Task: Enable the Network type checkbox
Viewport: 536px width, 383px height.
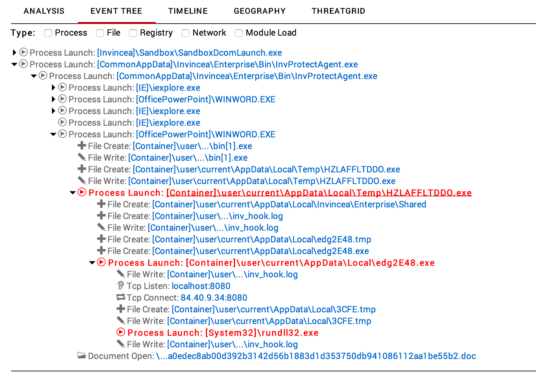Action: [186, 33]
